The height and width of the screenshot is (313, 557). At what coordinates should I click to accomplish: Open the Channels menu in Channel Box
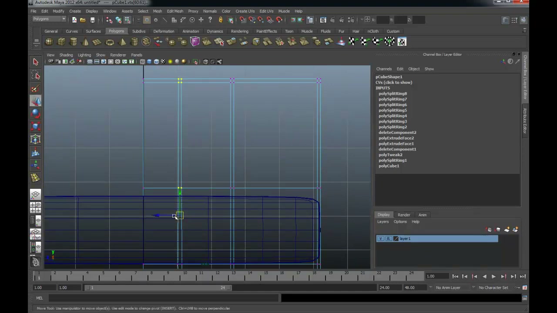point(384,69)
